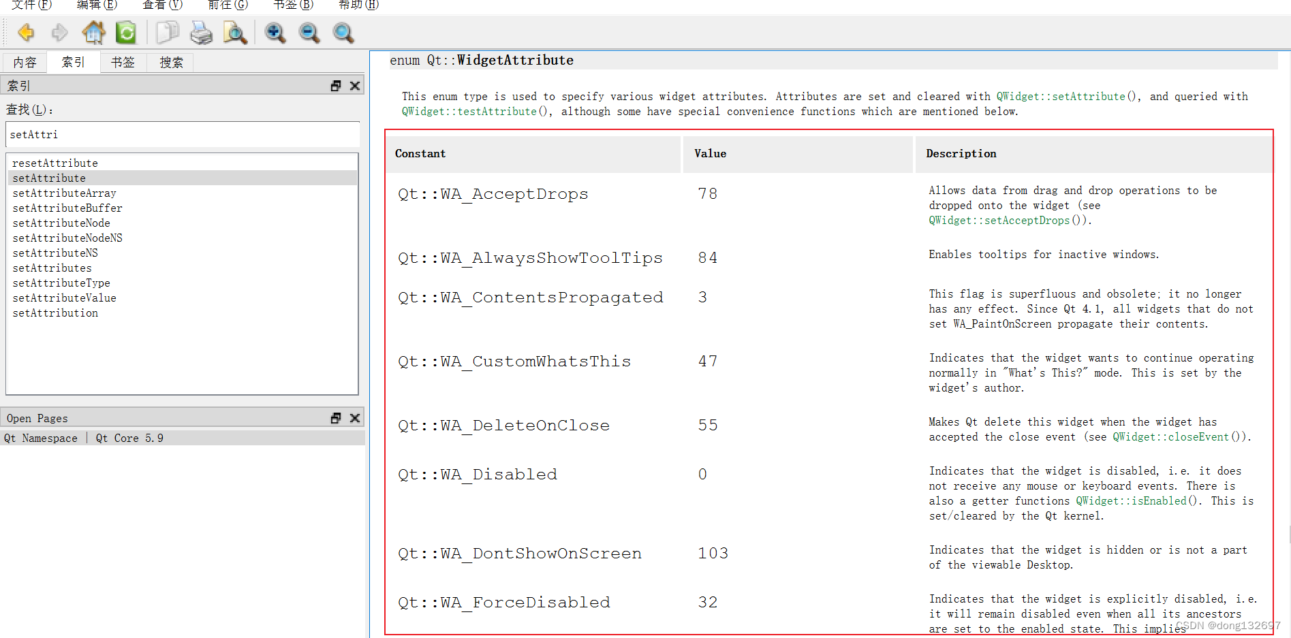
Task: Follow the QWidget::setAcceptDrops() link
Action: click(1007, 221)
